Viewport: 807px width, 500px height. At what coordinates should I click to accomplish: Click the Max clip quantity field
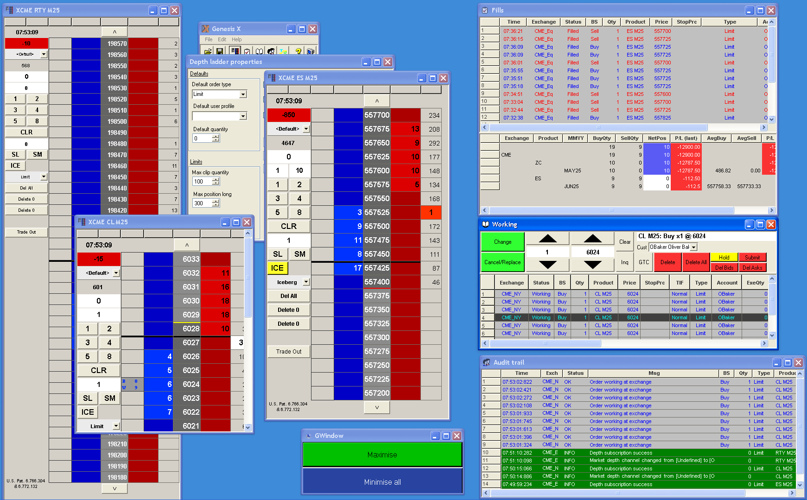[202, 182]
